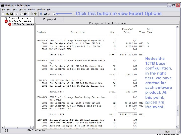The image size is (181, 136).
Task: Click product code 5639-SST
Action: click(42, 120)
